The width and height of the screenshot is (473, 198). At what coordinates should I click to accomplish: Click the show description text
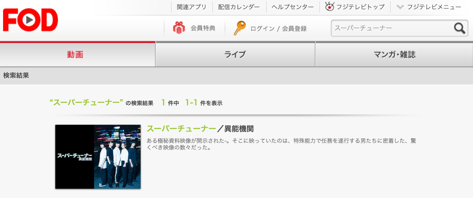click(x=281, y=144)
